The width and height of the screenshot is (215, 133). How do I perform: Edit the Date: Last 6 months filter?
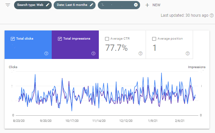click(75, 5)
